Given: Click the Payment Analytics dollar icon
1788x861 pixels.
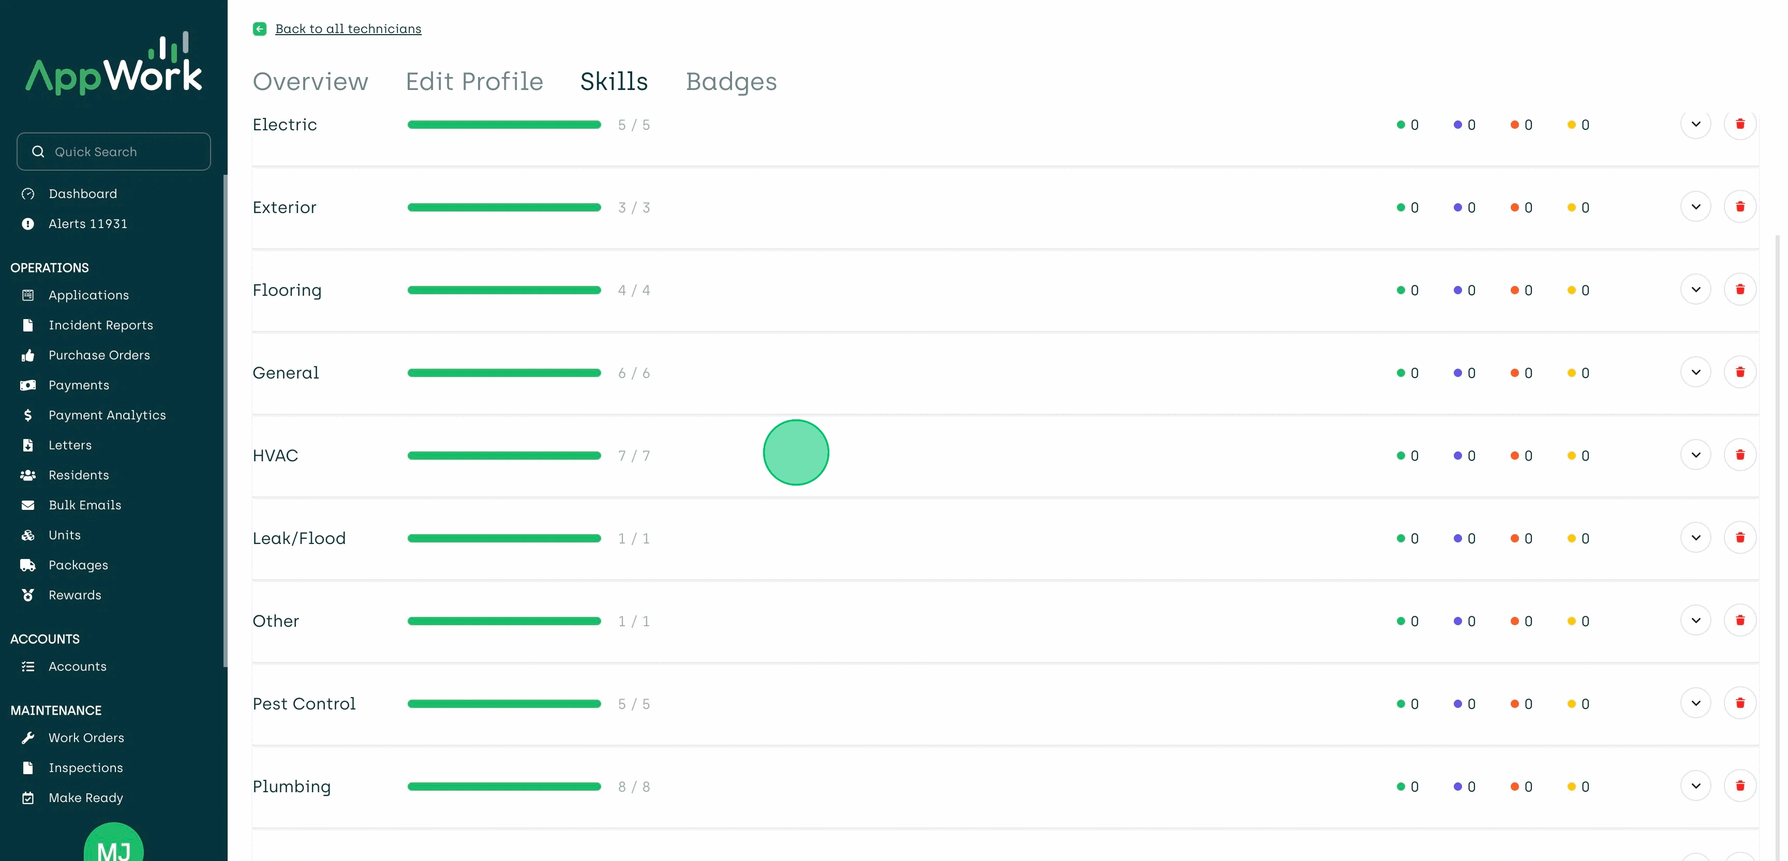Looking at the screenshot, I should point(28,415).
